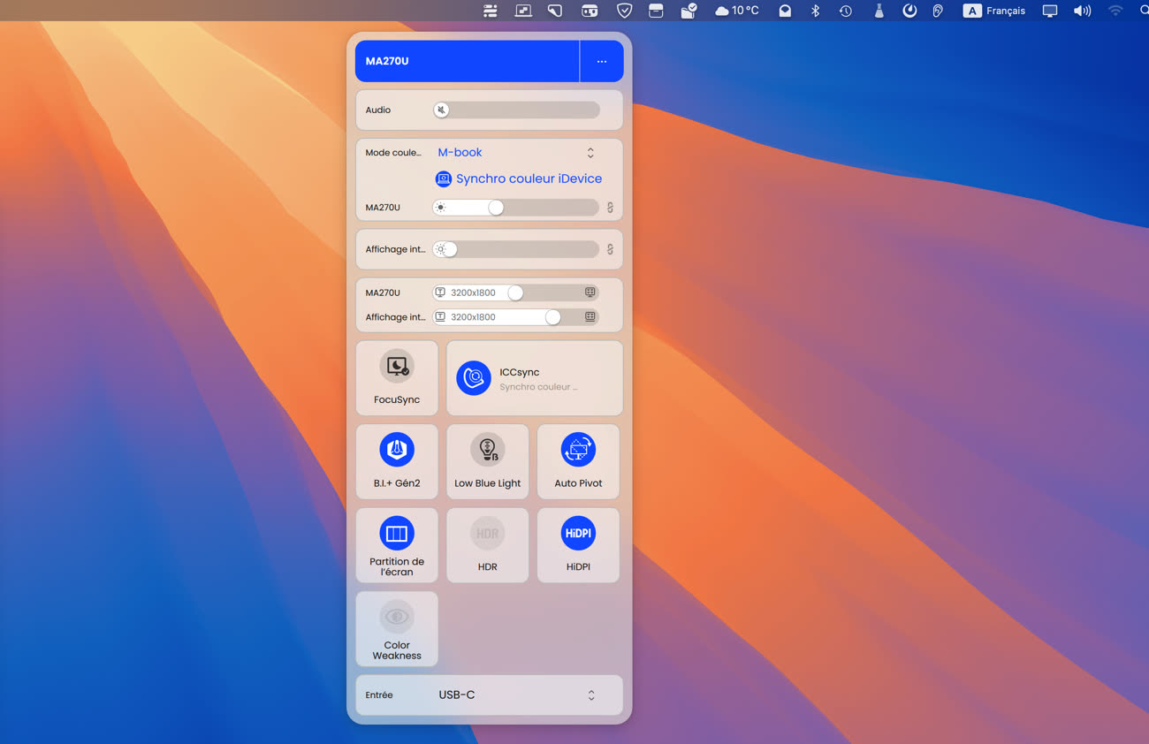This screenshot has width=1149, height=744.
Task: Click the "Entrée" label
Action: [x=379, y=695]
